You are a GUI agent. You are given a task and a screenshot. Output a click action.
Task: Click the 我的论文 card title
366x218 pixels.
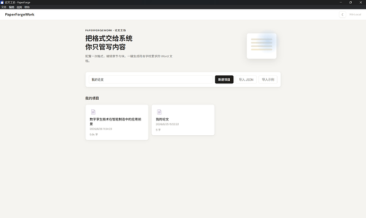coord(162,119)
